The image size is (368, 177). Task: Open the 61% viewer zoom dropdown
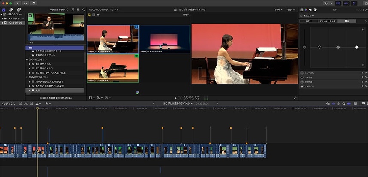(278, 9)
